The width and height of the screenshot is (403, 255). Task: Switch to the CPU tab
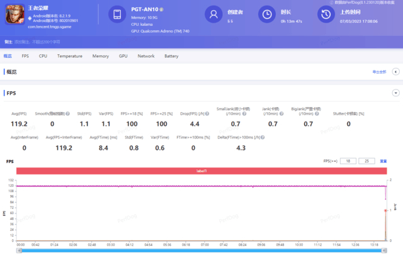tap(43, 56)
